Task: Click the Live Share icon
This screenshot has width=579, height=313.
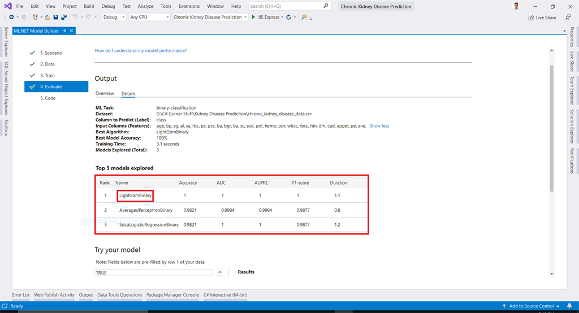Action: pos(531,18)
